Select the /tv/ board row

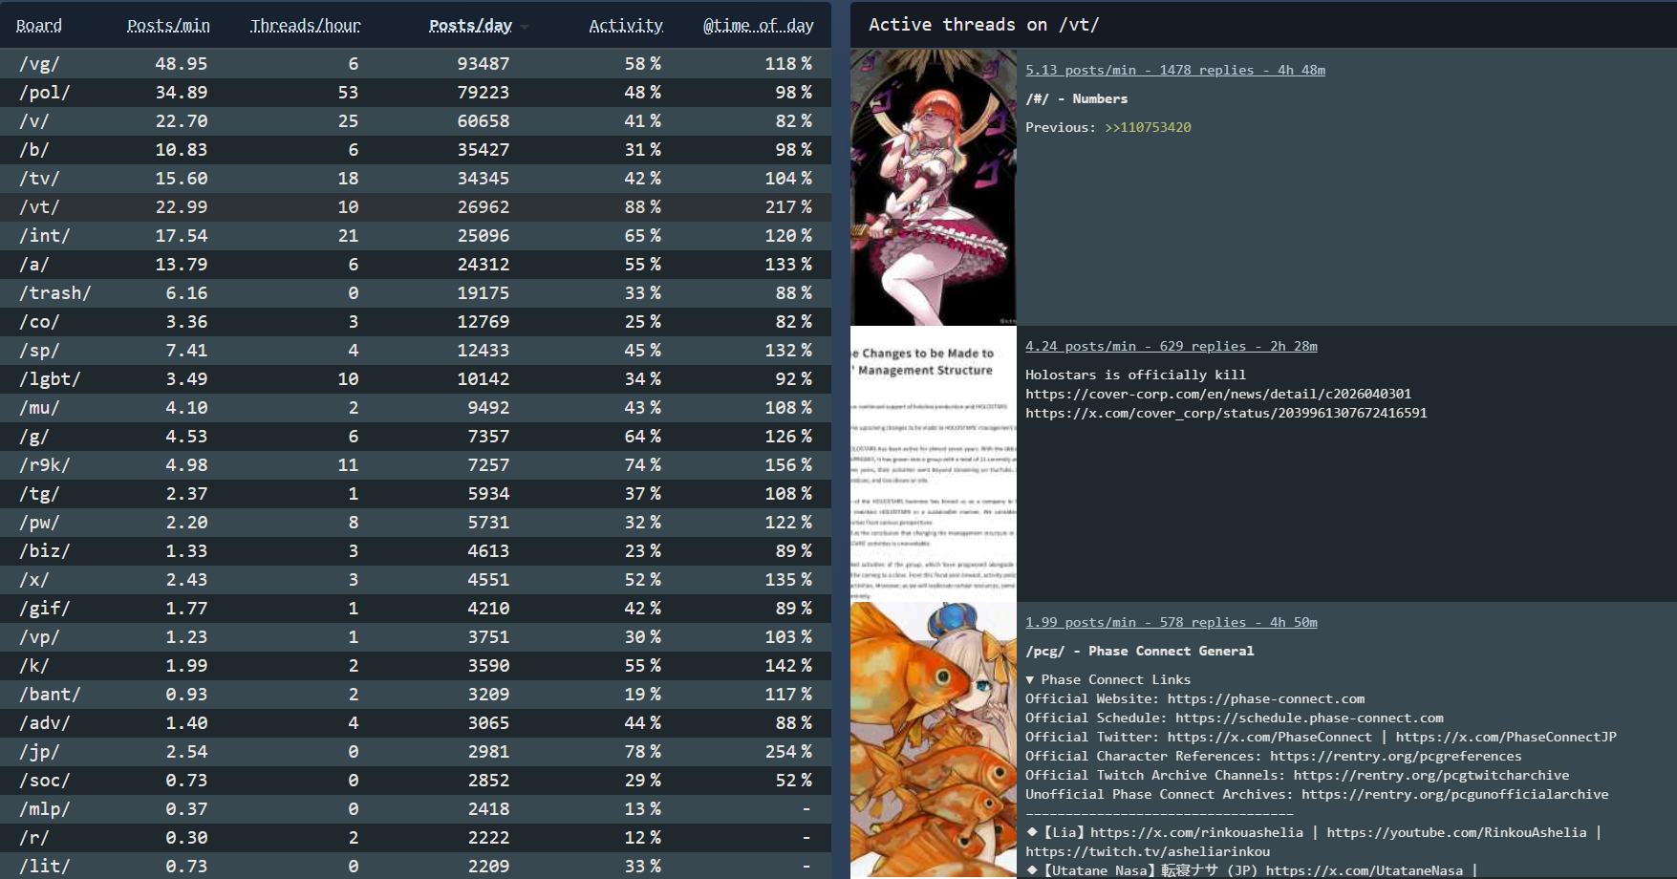coord(416,179)
